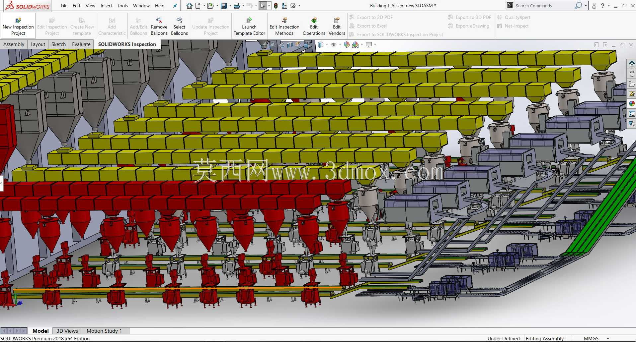Click Remove Balloons tool

tap(159, 26)
